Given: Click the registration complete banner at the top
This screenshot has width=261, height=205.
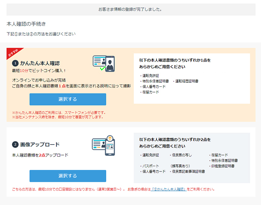Looking at the screenshot, I should (x=130, y=9).
